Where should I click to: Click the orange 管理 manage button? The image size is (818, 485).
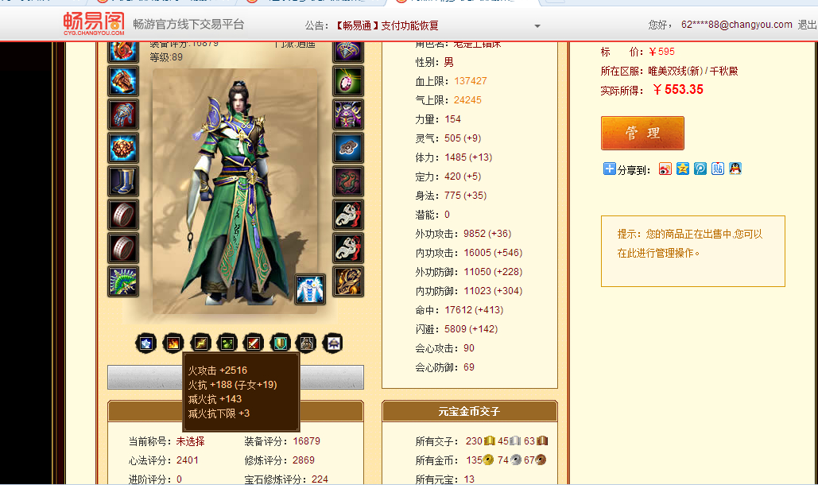pos(642,133)
